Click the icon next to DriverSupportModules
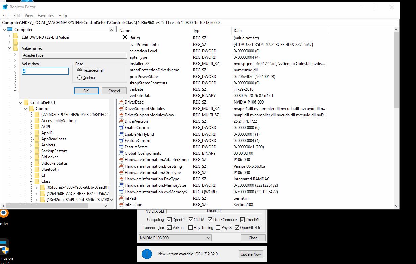416x264 pixels. point(121,109)
